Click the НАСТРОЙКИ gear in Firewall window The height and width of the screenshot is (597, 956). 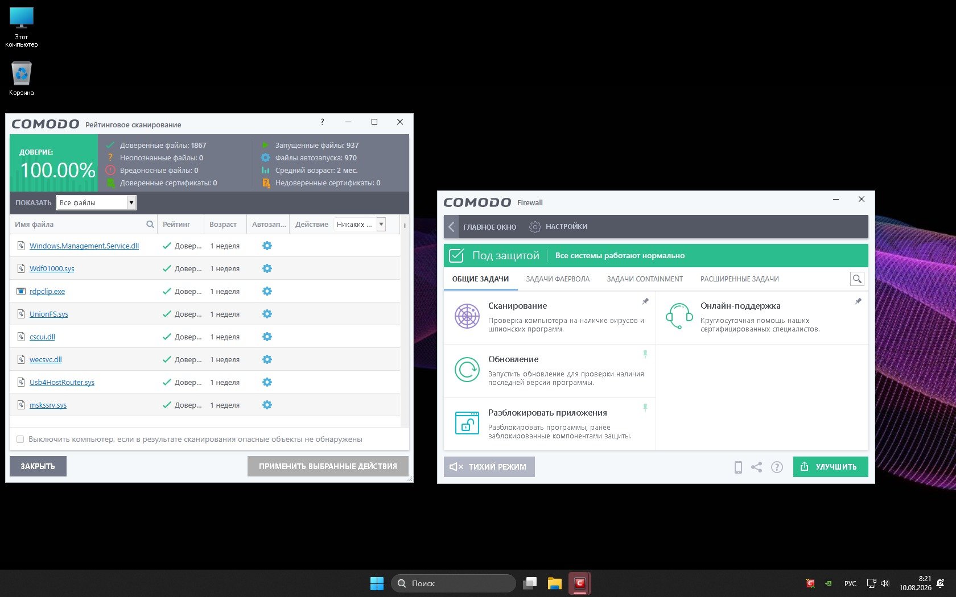point(535,227)
